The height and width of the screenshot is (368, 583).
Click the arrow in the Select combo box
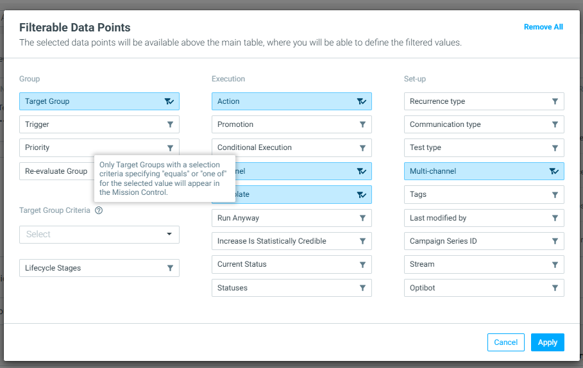169,234
